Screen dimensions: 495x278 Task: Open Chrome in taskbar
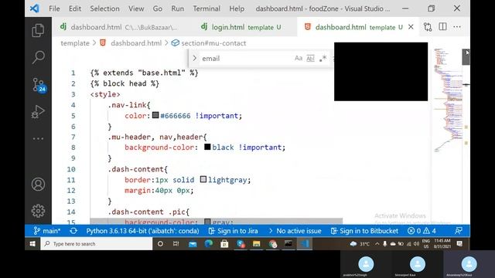click(x=272, y=244)
